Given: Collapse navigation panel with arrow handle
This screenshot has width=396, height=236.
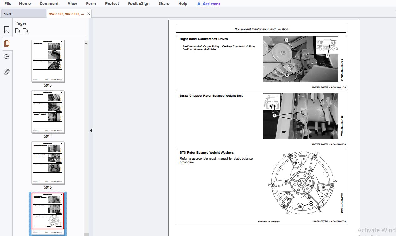Looking at the screenshot, I should tap(91, 131).
